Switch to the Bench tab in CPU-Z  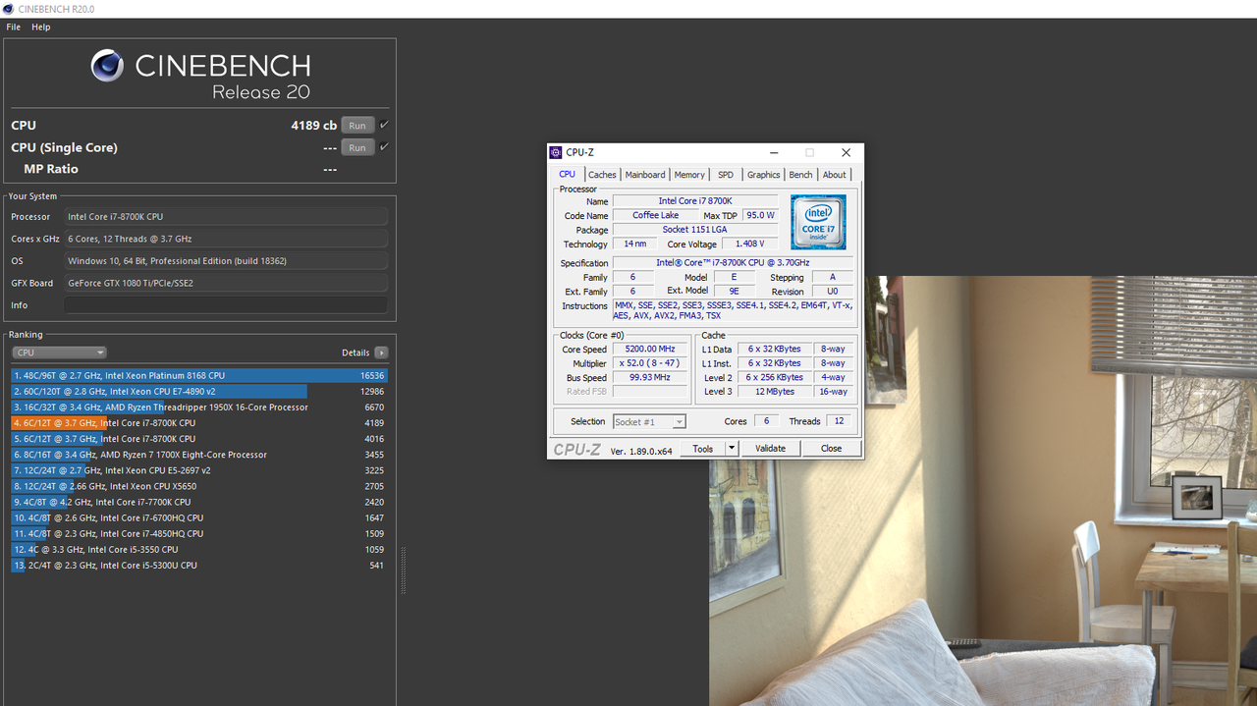pyautogui.click(x=801, y=175)
